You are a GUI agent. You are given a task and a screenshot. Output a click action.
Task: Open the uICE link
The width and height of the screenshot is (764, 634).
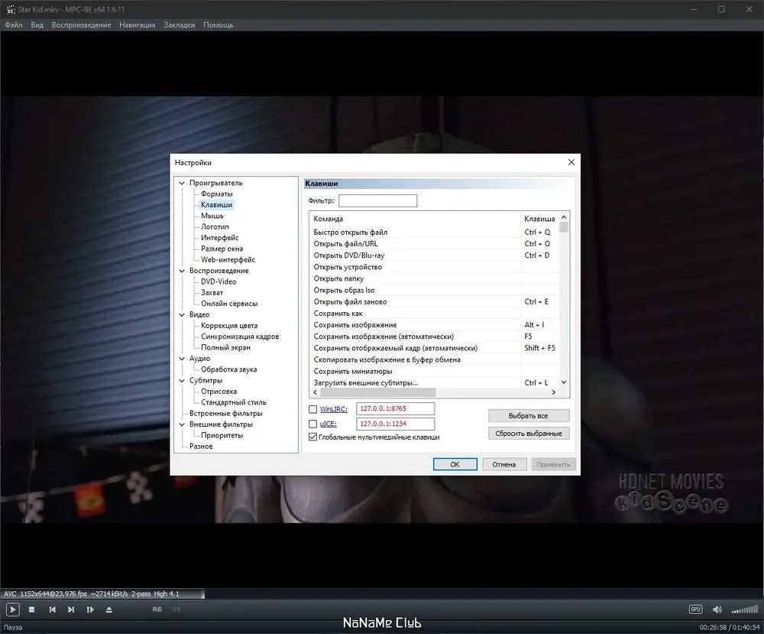point(329,424)
